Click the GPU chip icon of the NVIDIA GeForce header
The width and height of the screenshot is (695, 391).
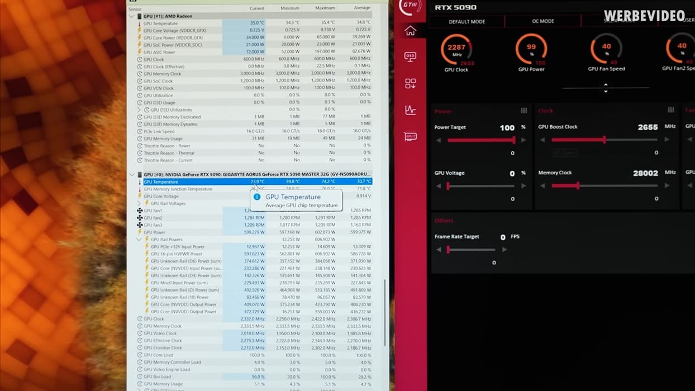140,175
